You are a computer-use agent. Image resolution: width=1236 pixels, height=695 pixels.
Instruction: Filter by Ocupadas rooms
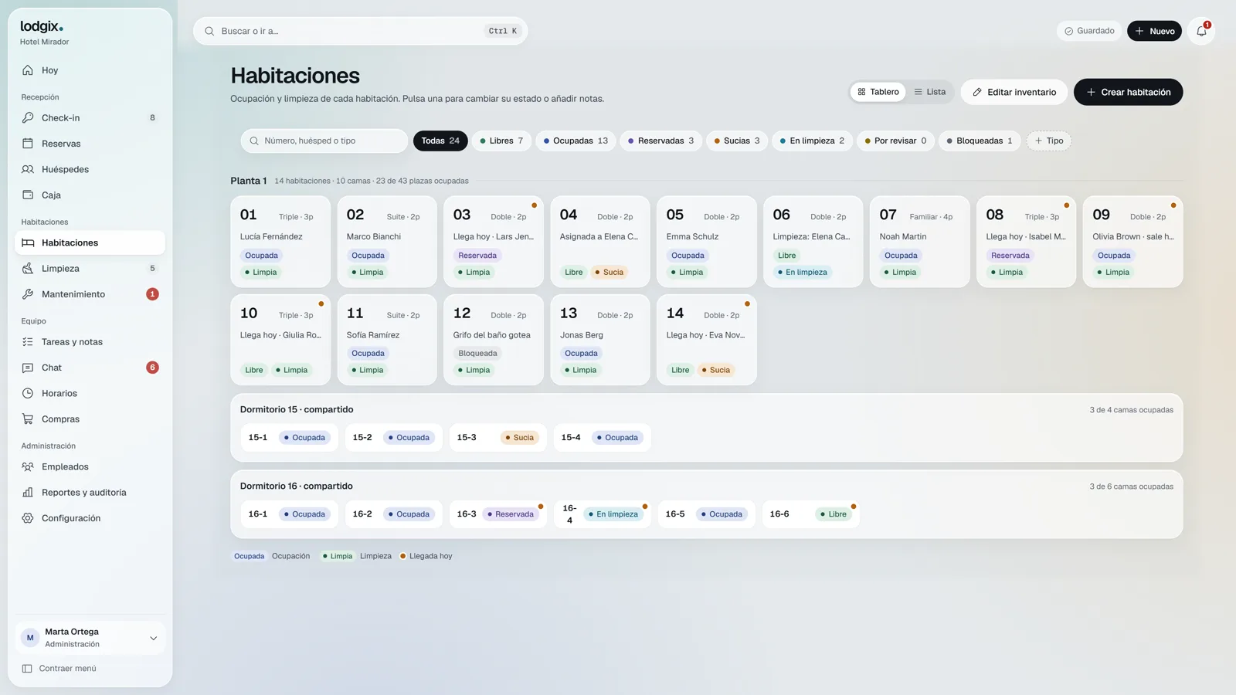(576, 141)
